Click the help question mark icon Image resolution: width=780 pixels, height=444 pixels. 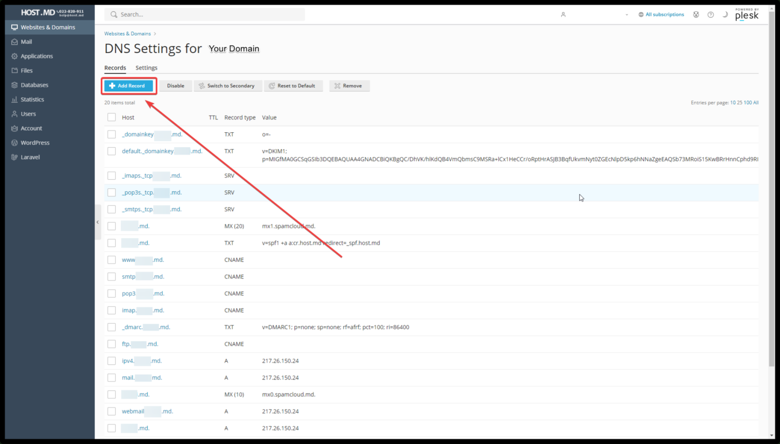[x=710, y=14]
